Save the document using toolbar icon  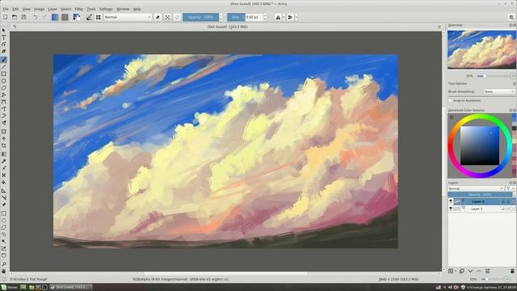point(23,17)
